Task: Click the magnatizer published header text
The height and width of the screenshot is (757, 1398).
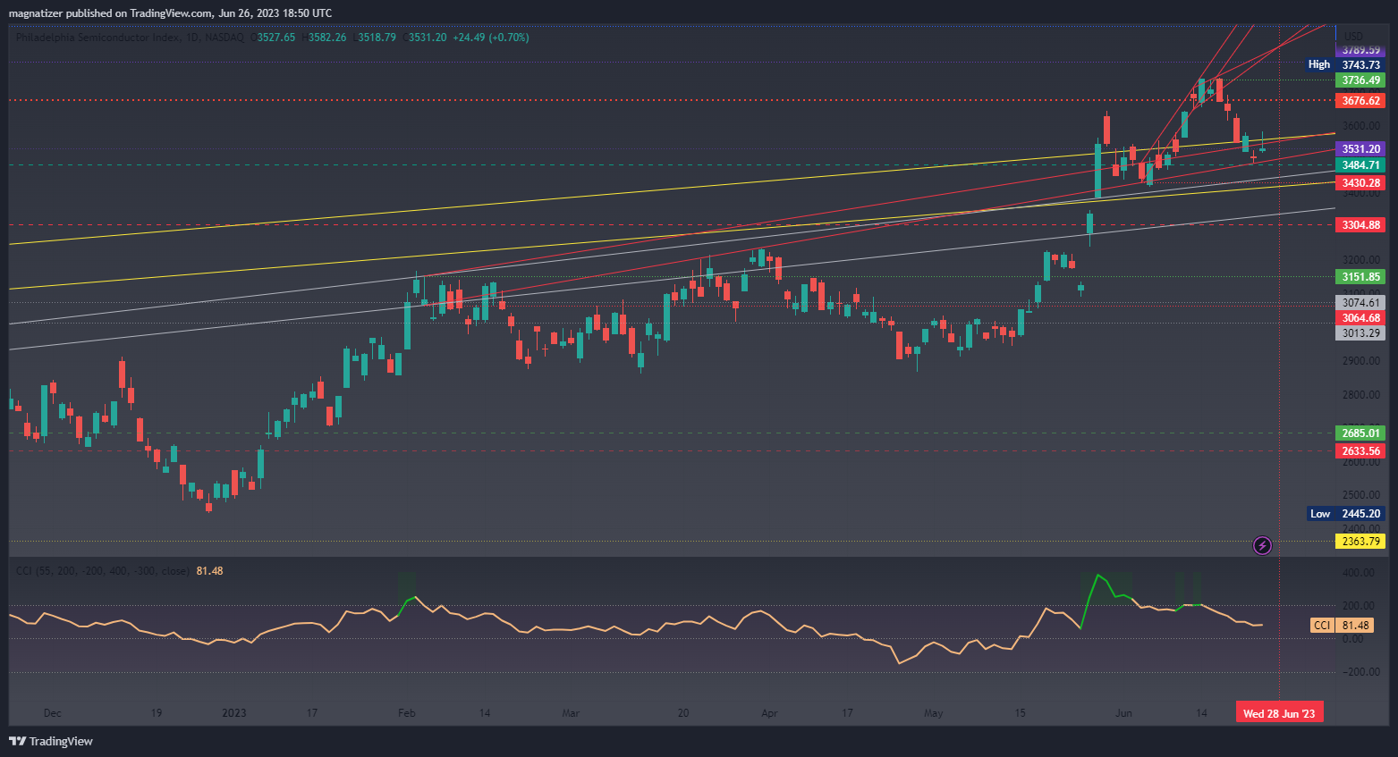Action: click(x=170, y=13)
